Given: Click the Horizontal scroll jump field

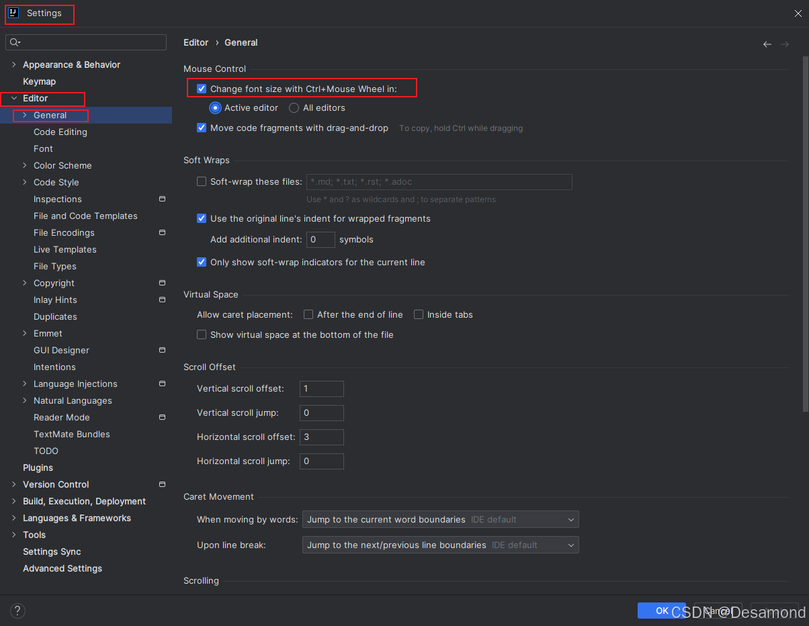Looking at the screenshot, I should 322,461.
